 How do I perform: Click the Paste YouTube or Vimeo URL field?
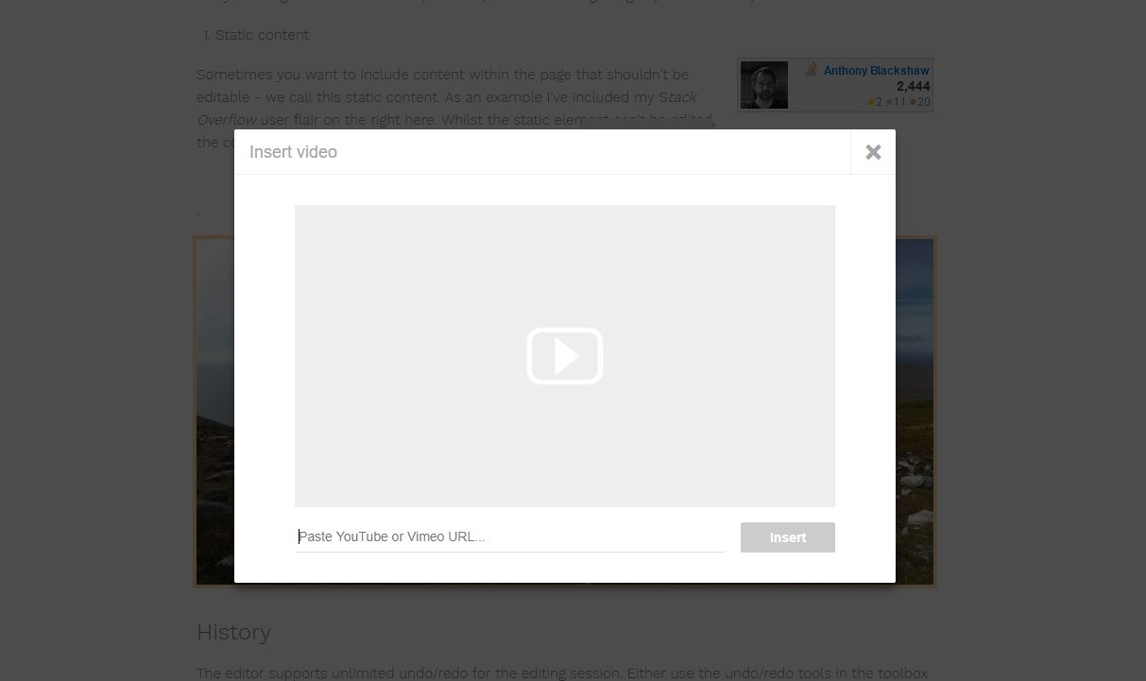pos(510,536)
